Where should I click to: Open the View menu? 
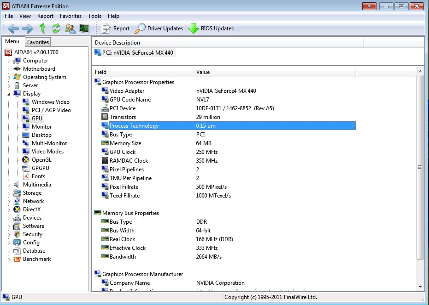click(25, 16)
